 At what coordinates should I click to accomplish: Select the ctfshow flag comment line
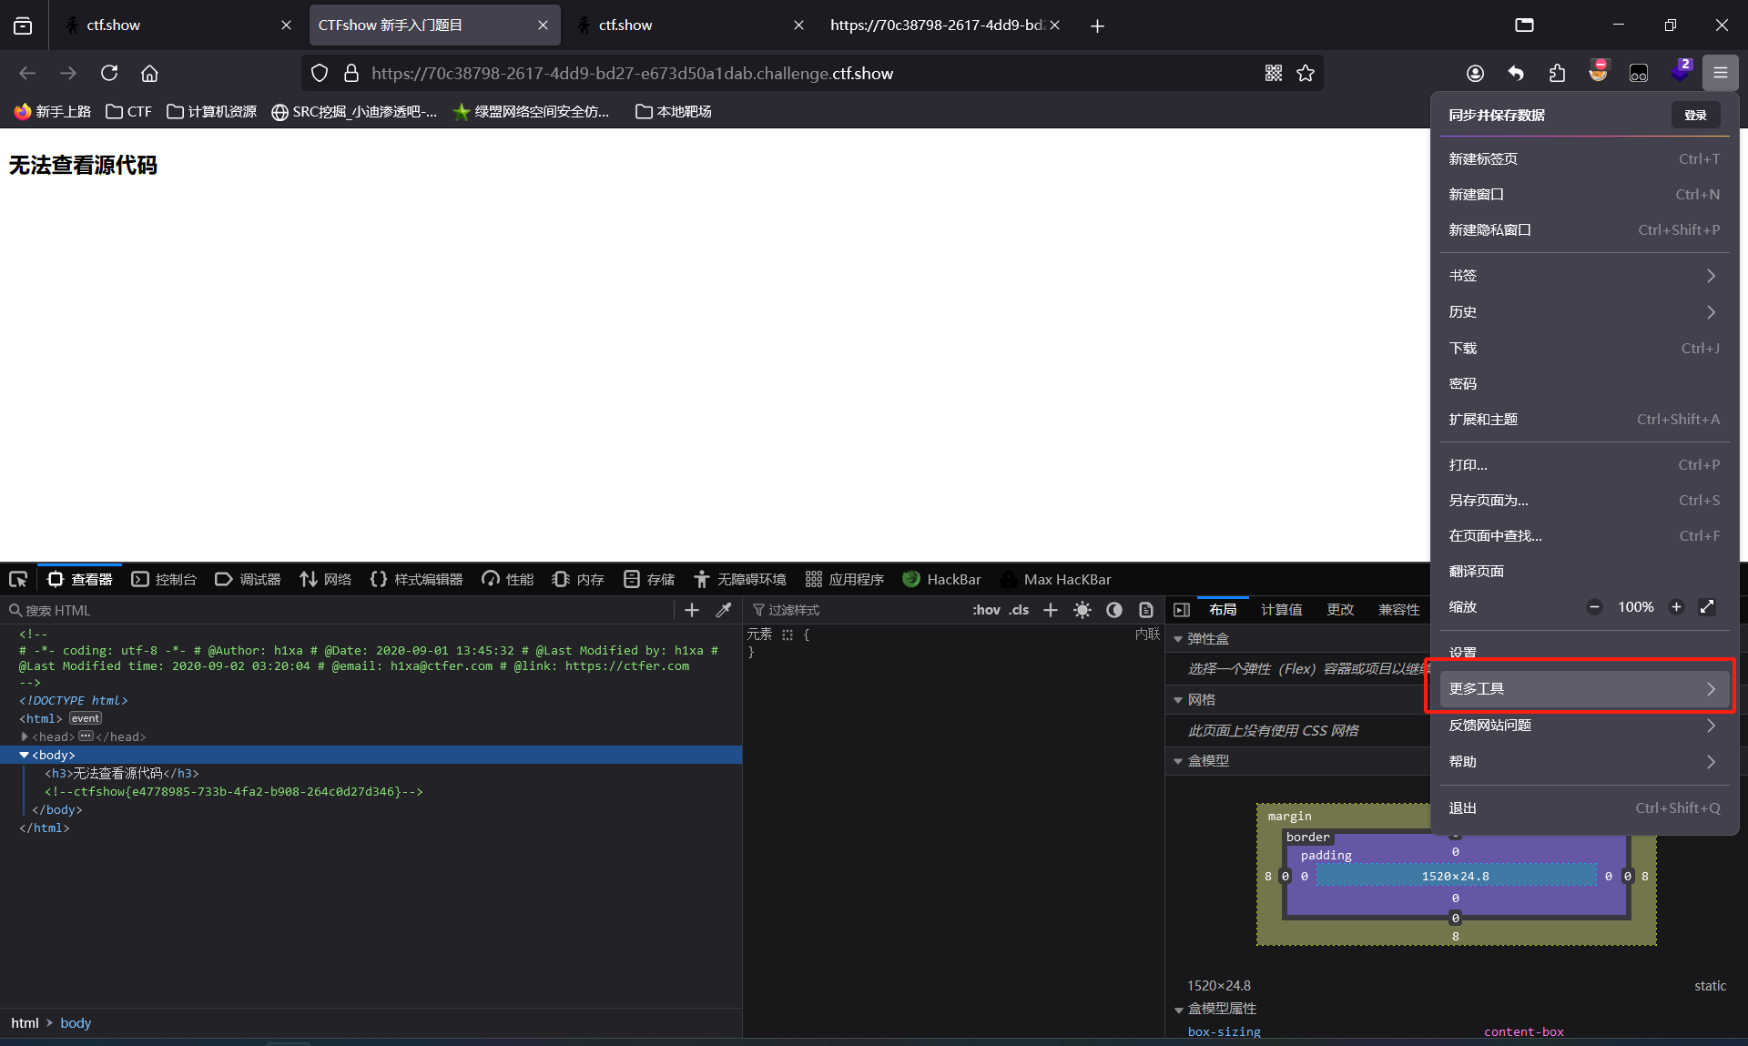234,791
